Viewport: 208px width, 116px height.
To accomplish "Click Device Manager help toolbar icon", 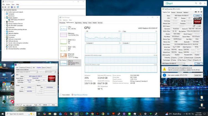I will tap(12, 7).
